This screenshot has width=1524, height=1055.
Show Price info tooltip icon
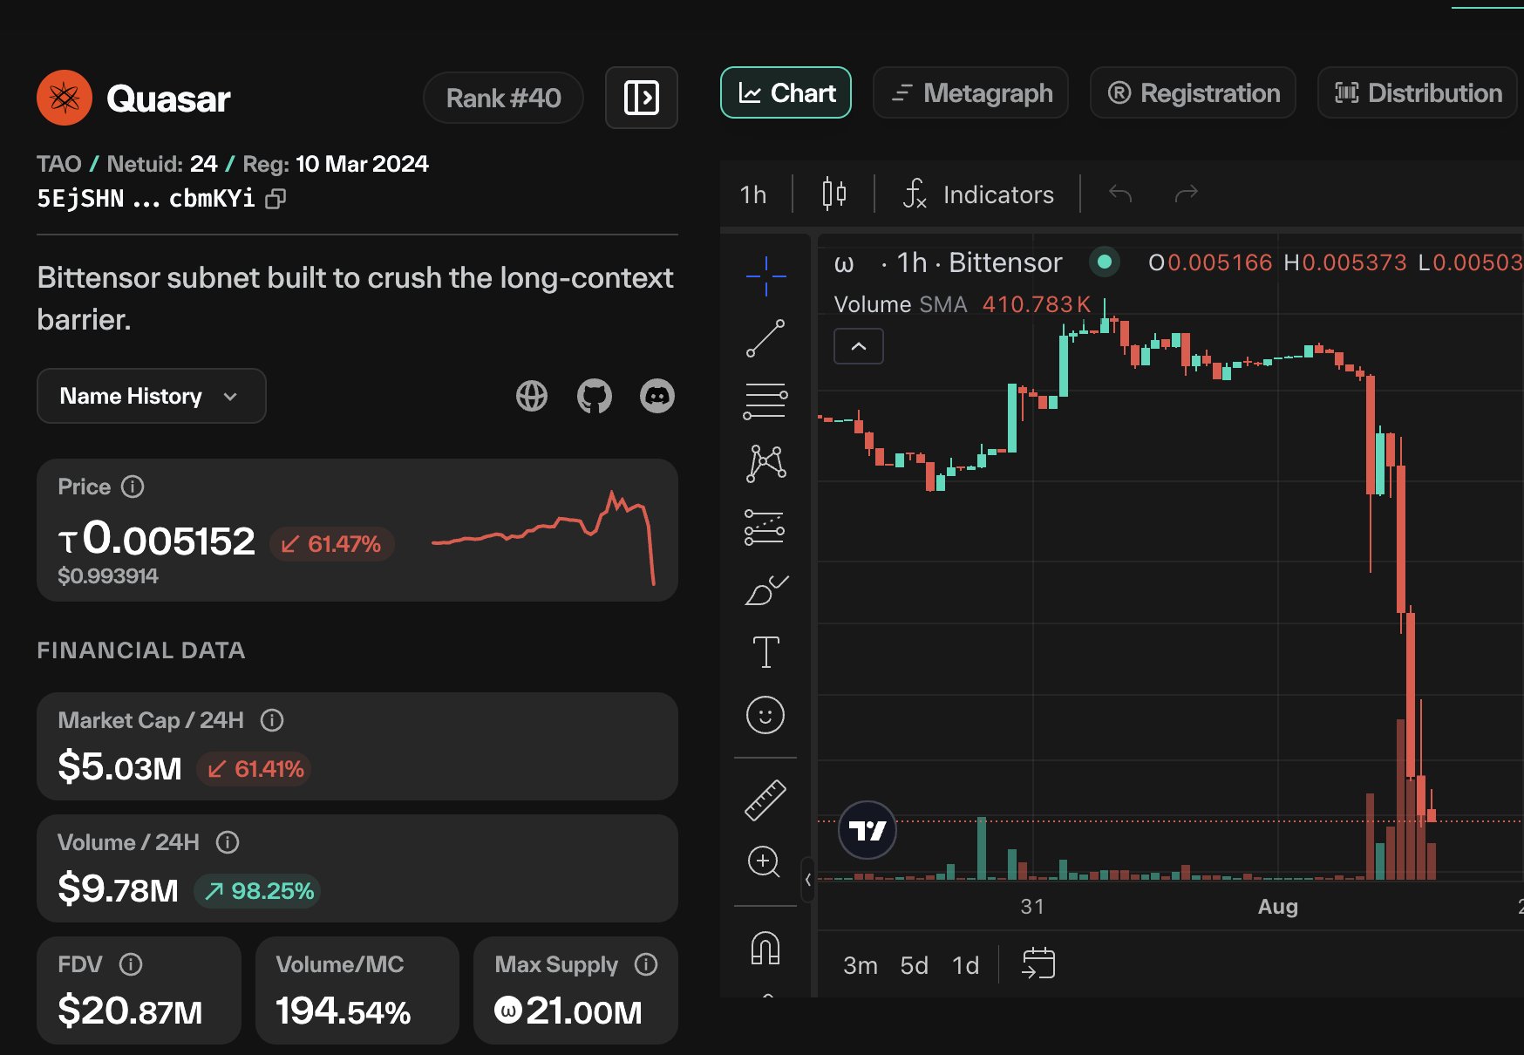pos(133,487)
